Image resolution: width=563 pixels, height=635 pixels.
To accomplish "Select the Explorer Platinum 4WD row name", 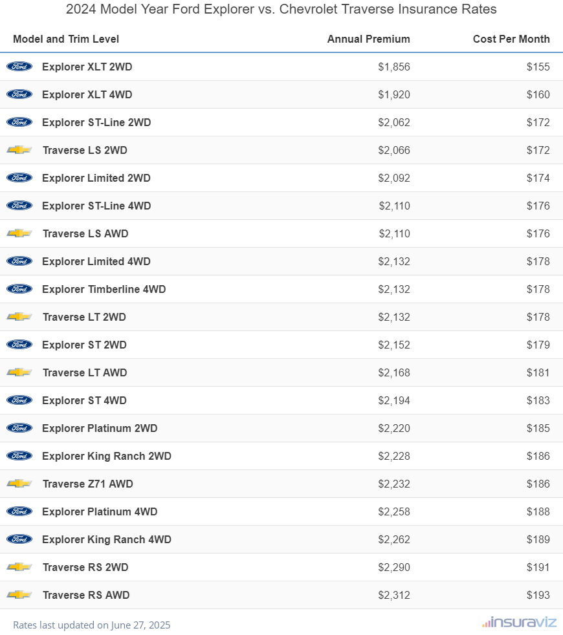I will coord(100,511).
